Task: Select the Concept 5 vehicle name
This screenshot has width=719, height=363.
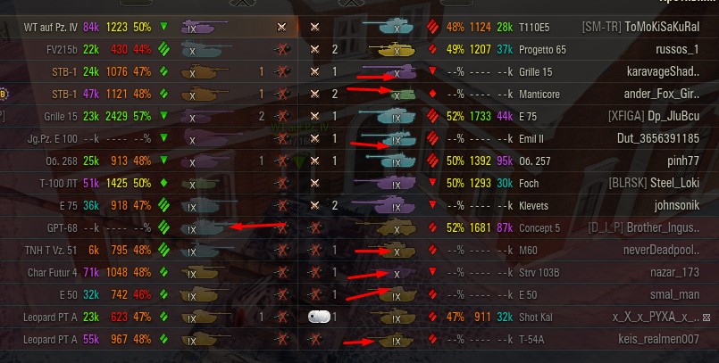Action: point(539,228)
